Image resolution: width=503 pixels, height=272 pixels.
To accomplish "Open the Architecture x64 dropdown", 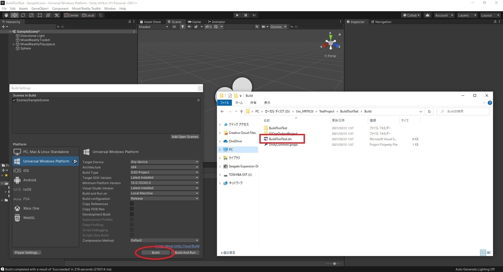I will [164, 167].
